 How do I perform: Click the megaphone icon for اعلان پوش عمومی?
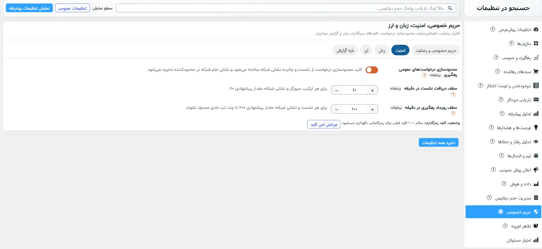pos(536,170)
